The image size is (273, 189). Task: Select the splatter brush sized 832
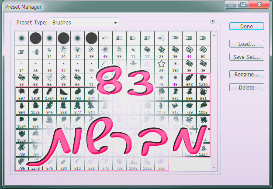point(175,94)
